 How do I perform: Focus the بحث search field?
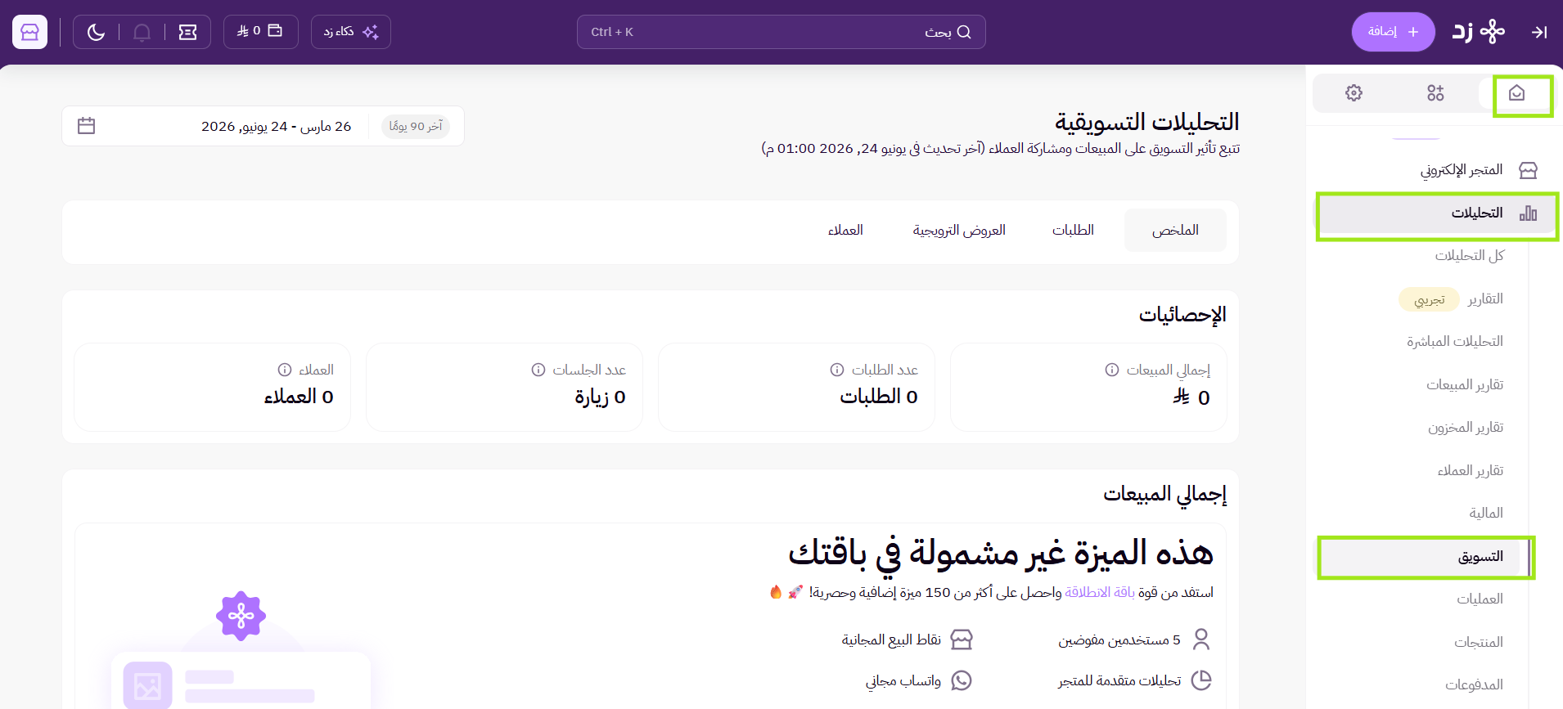coord(781,32)
